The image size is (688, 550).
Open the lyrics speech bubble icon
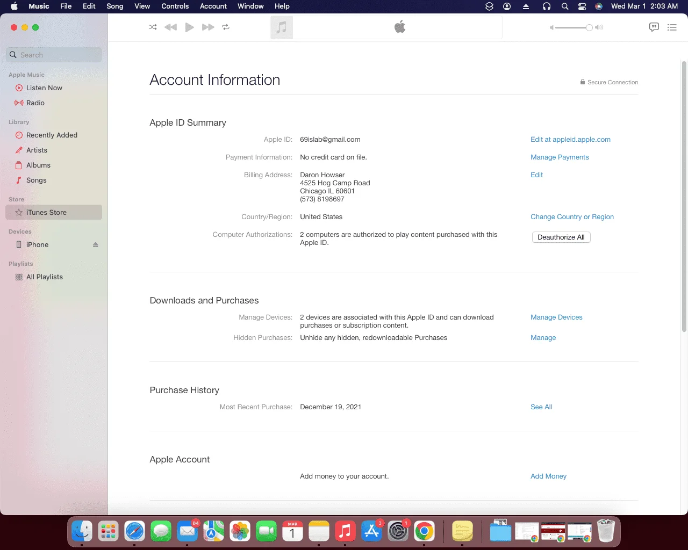click(x=654, y=27)
